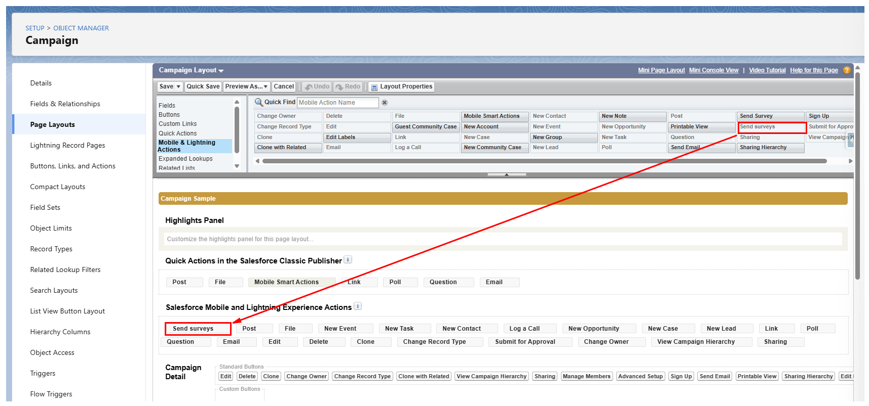Click the orange help question mark icon
Image resolution: width=869 pixels, height=406 pixels.
point(847,70)
